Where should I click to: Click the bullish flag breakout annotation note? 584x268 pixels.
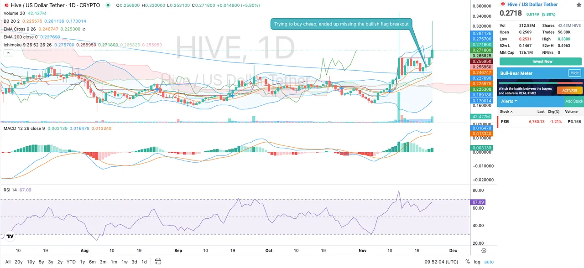point(342,24)
